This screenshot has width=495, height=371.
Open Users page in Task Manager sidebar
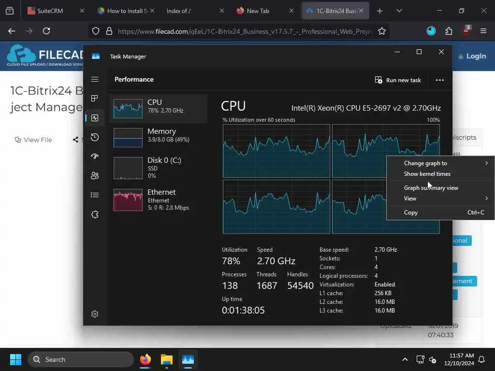tap(95, 176)
